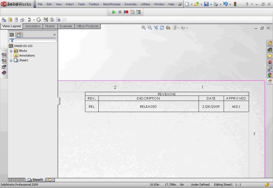This screenshot has width=273, height=188.
Task: Click the pushpin icon beside Help menu
Action: click(x=180, y=4)
